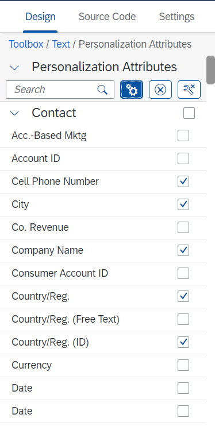Toggle the Contact group select-all checkbox
Image resolution: width=215 pixels, height=426 pixels.
click(189, 113)
